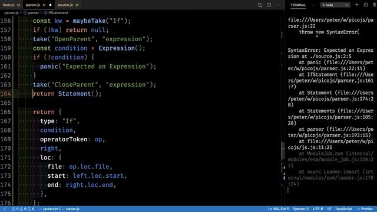The height and width of the screenshot is (212, 377).
Task: Open the compare changes icon in editor toolbar
Action: (260, 5)
